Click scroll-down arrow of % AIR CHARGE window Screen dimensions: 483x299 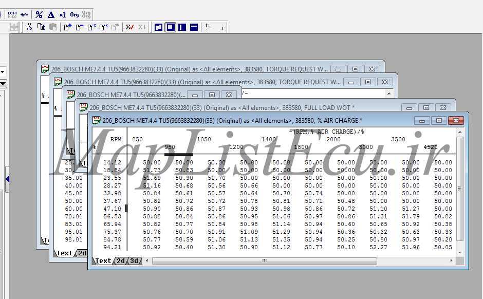460,253
